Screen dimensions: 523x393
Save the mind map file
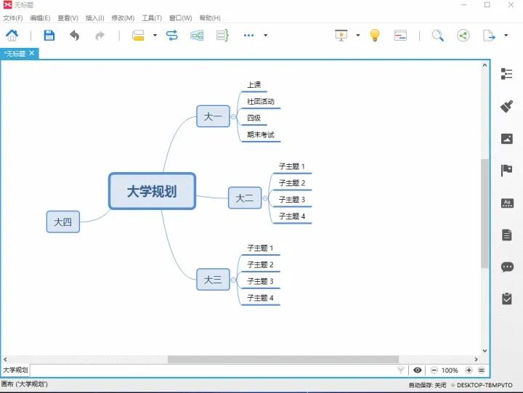(49, 35)
